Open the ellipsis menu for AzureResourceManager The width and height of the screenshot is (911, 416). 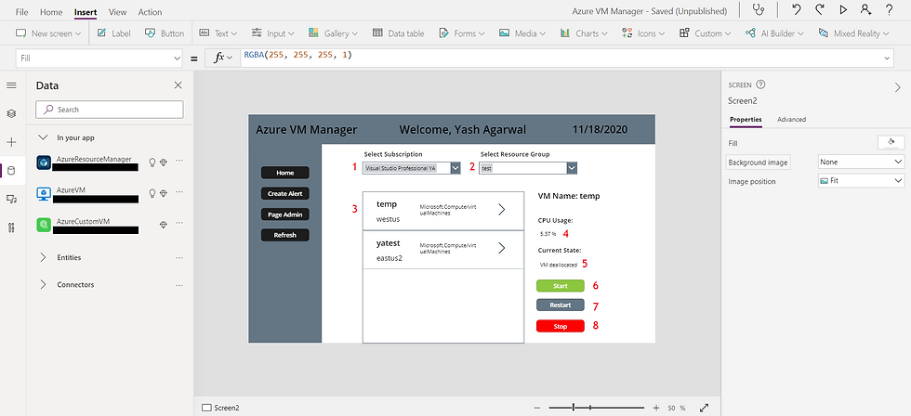click(x=178, y=161)
